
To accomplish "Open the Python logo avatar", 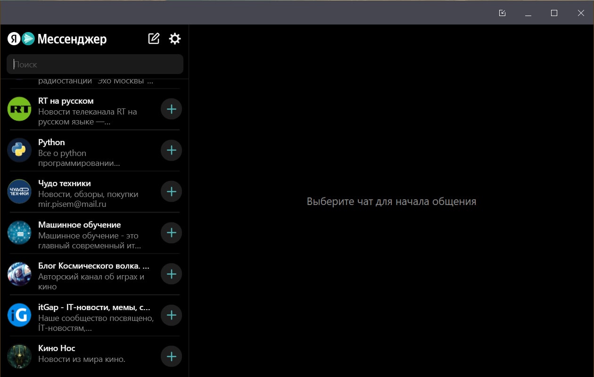I will 19,150.
